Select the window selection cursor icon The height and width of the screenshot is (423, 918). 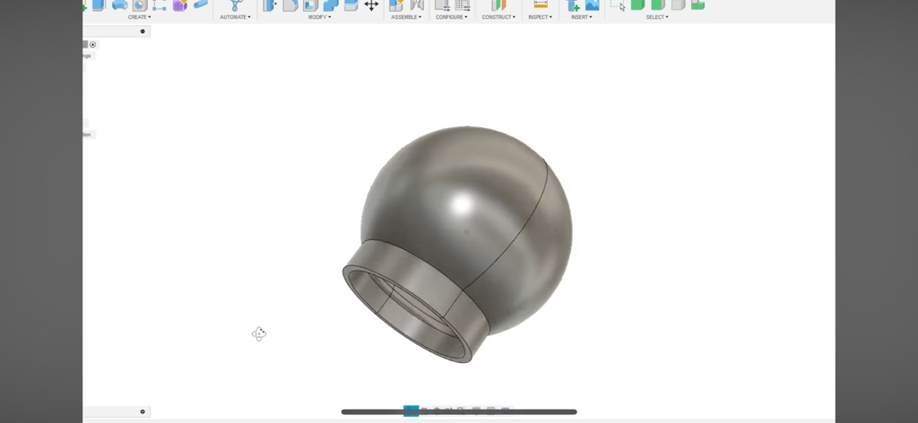click(x=618, y=5)
